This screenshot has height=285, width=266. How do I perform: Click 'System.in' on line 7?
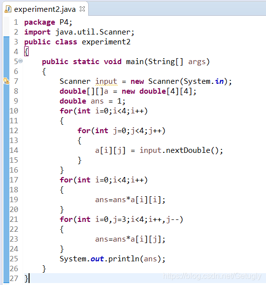pos(204,81)
